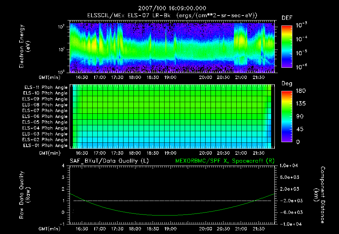Screen dimensions: 339x234
Task: Click the '135' value on the Deg scale
Action: (301, 104)
